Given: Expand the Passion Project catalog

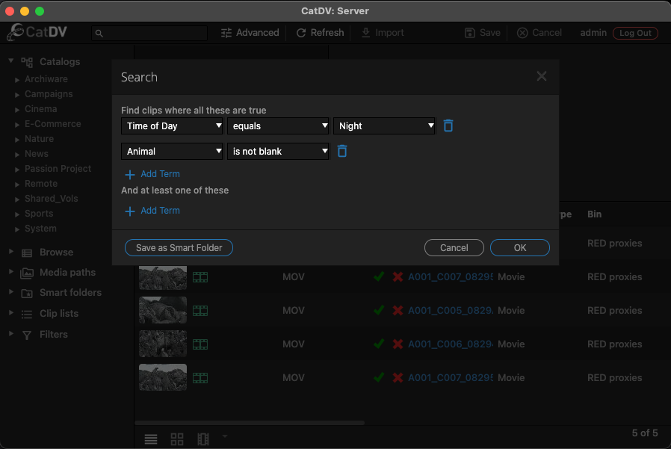Looking at the screenshot, I should (x=17, y=170).
